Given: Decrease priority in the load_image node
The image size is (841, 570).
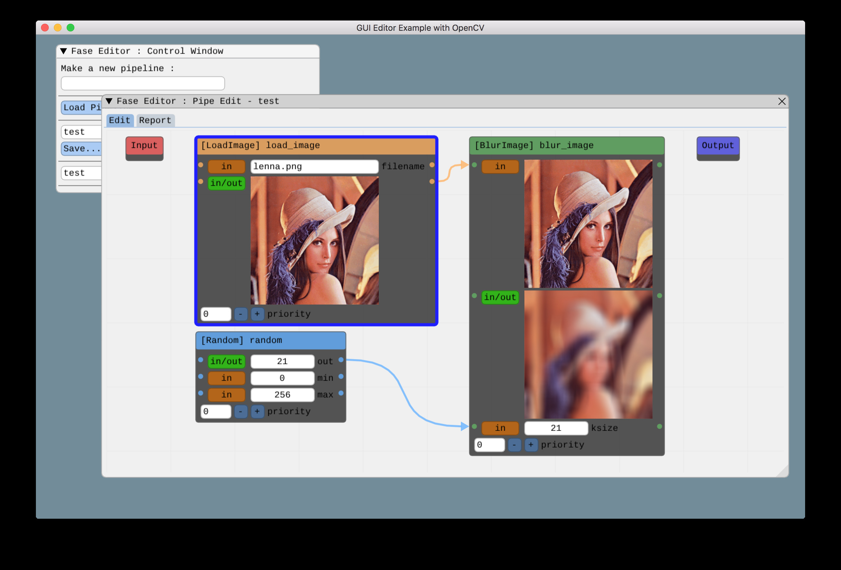Looking at the screenshot, I should [x=241, y=314].
